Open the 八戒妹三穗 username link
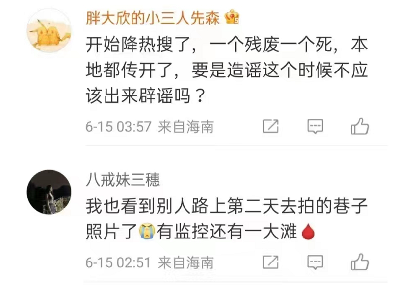The image size is (396, 286). [x=123, y=180]
